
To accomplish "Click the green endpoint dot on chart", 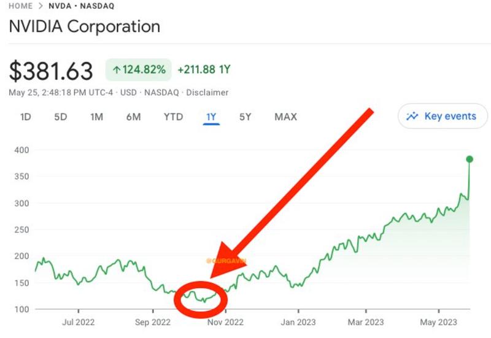I will (470, 159).
